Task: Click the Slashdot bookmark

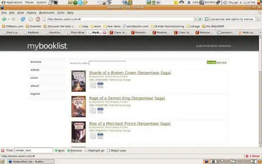Action: 34,26
